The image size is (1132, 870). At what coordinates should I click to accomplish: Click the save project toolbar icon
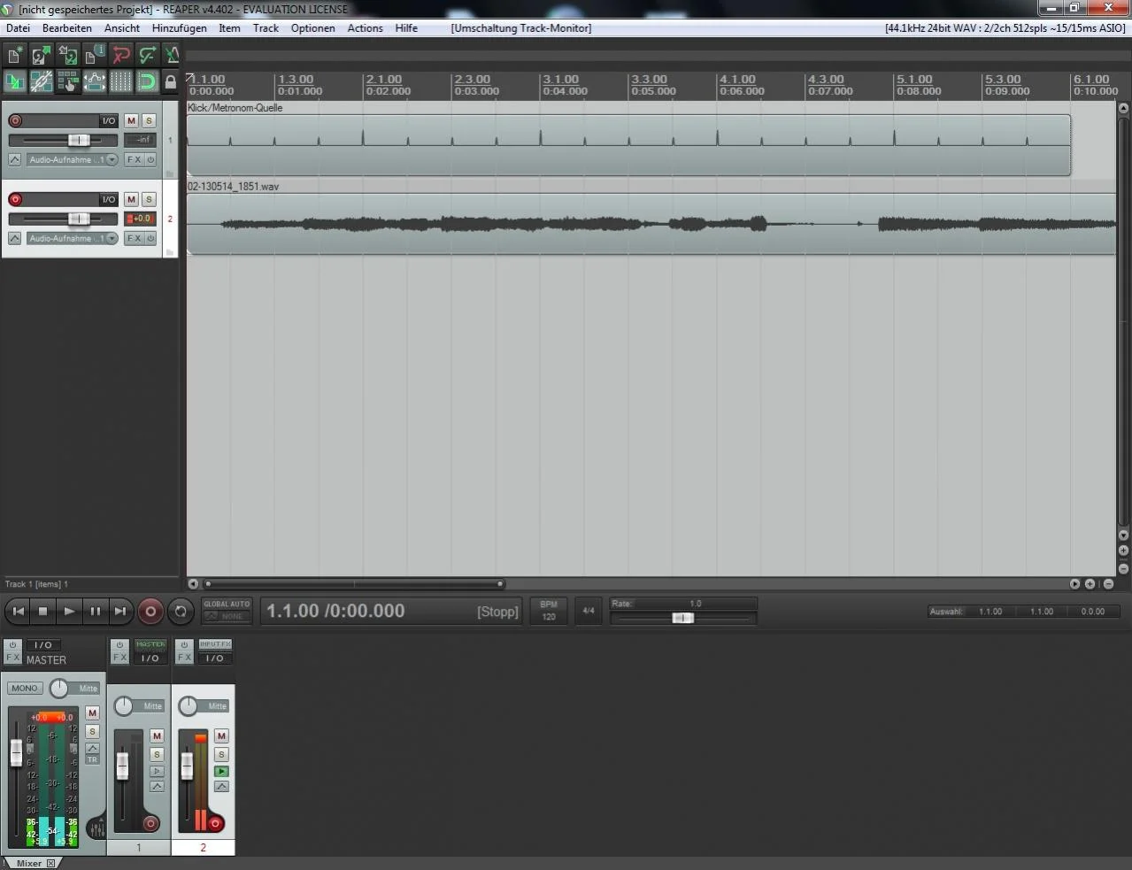tap(67, 56)
